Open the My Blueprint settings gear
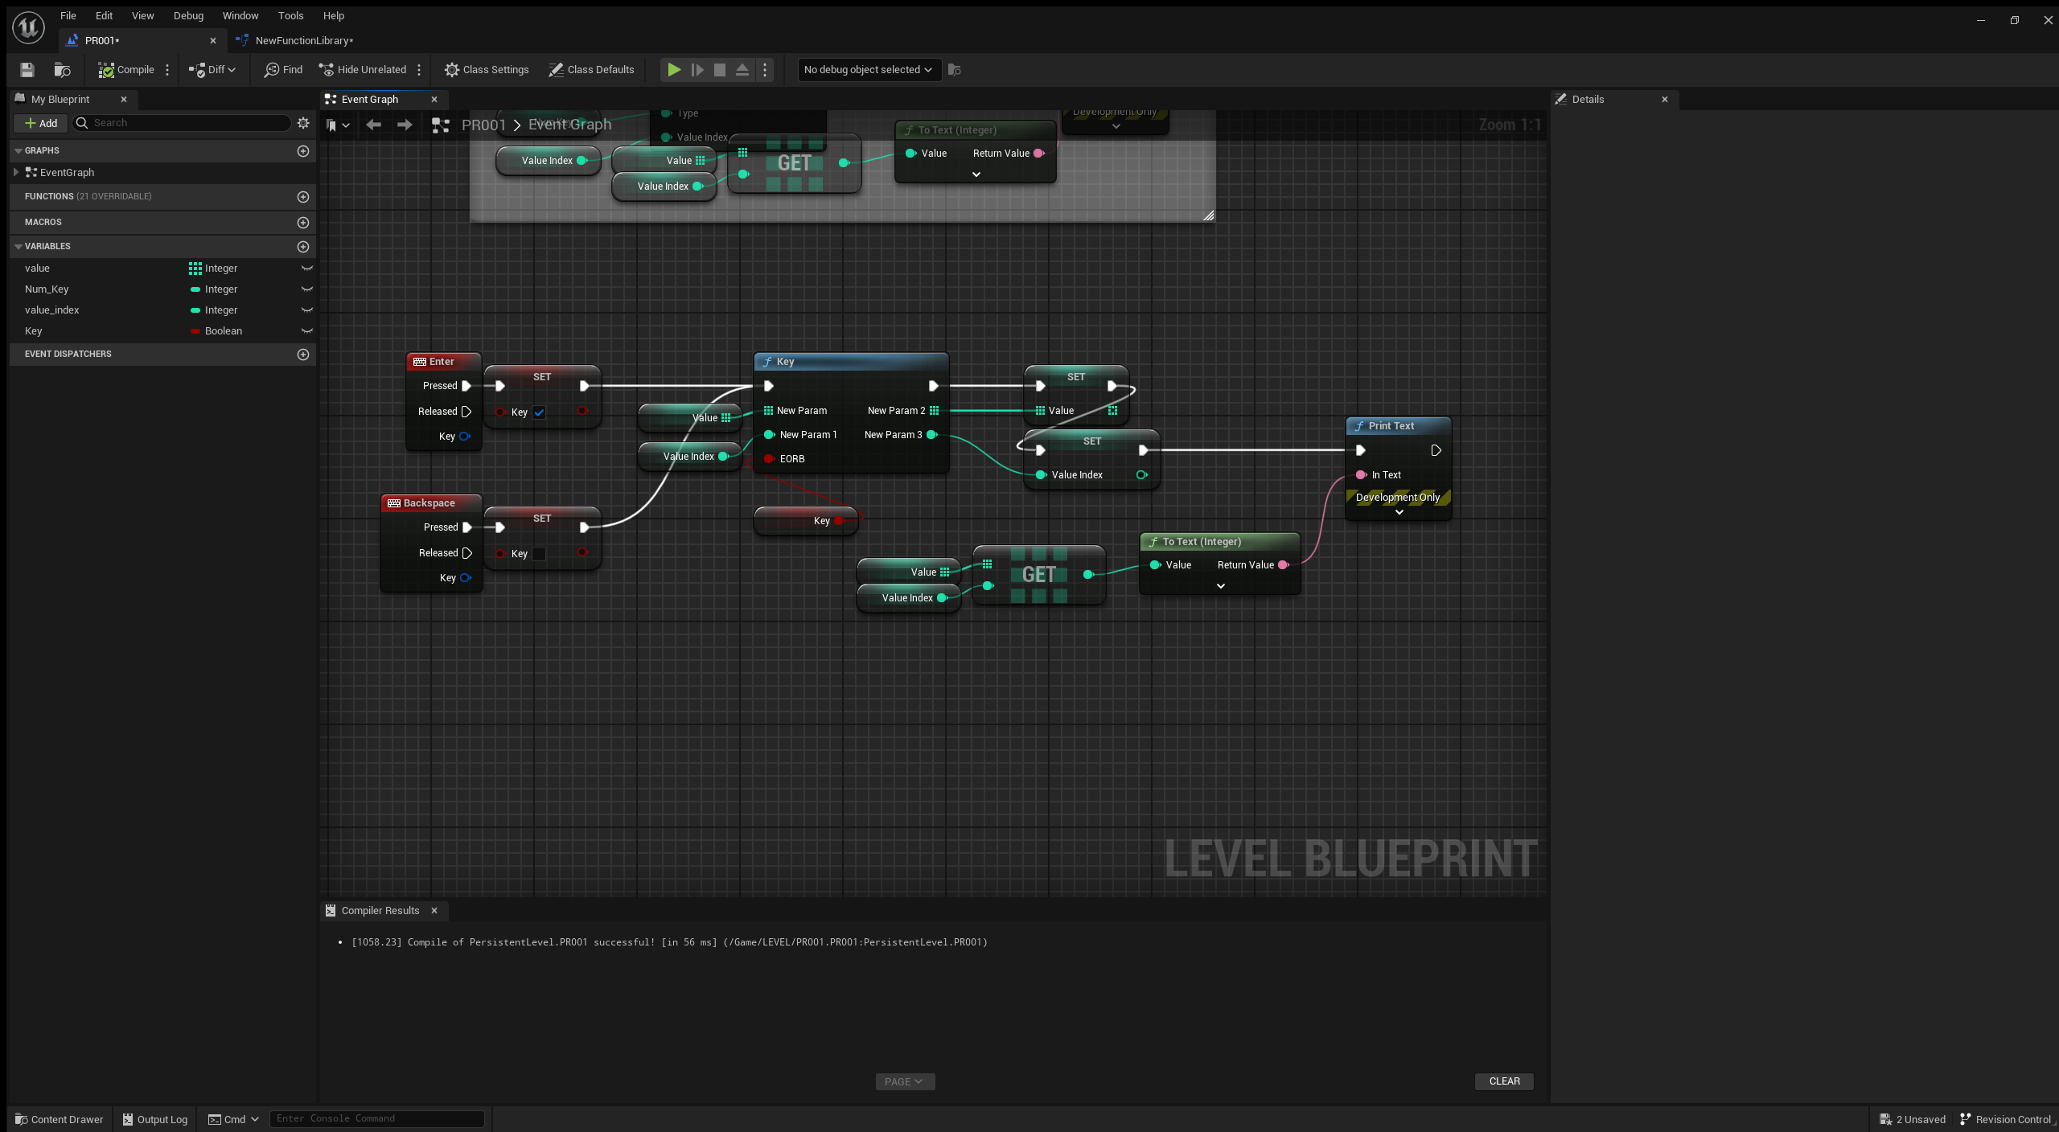2059x1132 pixels. 303,123
